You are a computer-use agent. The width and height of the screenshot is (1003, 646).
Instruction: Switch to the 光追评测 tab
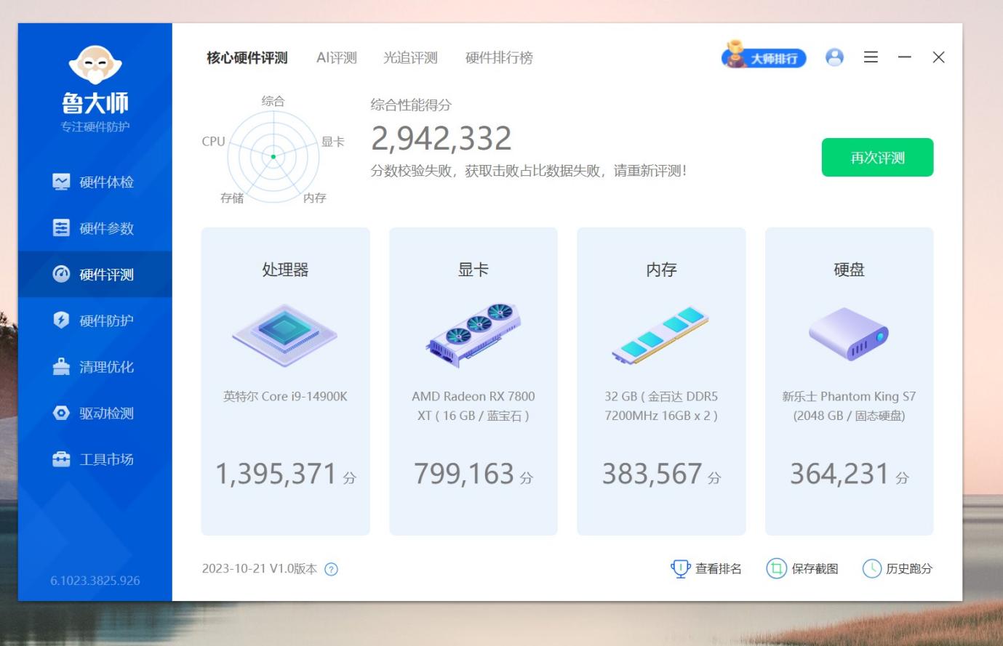pyautogui.click(x=410, y=58)
